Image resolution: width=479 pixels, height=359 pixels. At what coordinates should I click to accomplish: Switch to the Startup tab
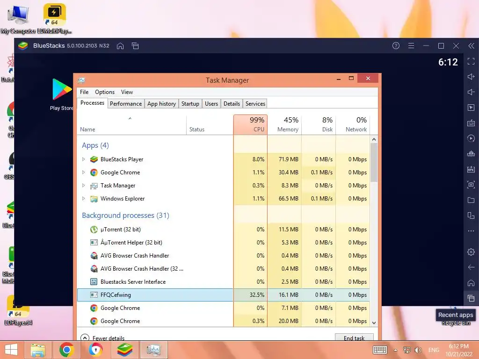click(190, 103)
